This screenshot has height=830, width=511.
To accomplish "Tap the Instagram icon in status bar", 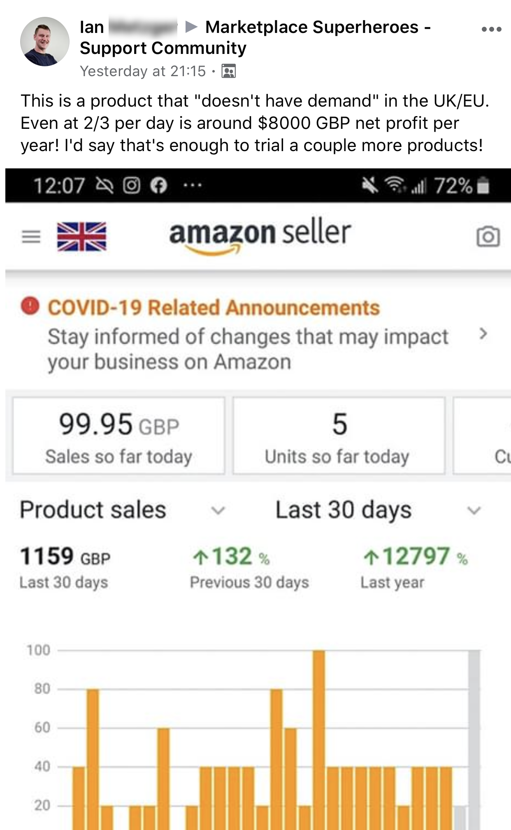I will click(132, 185).
